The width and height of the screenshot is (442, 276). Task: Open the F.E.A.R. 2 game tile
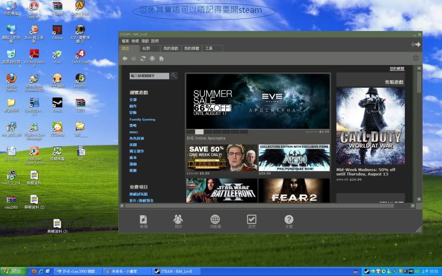tap(294, 190)
